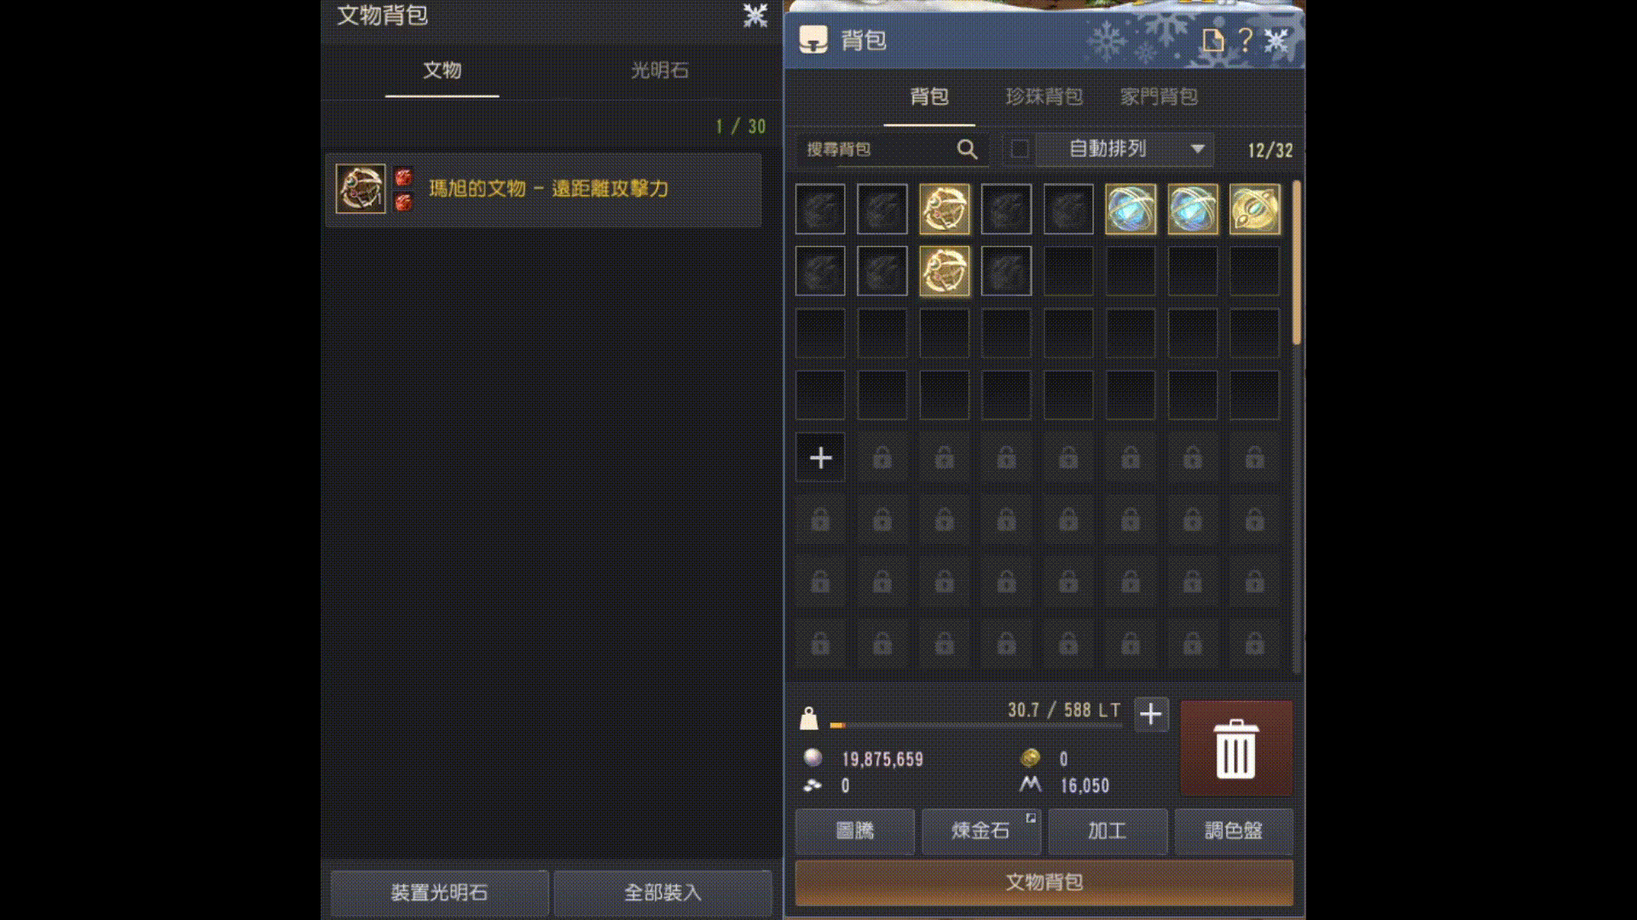Increase weight limit with plus button
Screen dimensions: 1637x920
[x=1151, y=714]
